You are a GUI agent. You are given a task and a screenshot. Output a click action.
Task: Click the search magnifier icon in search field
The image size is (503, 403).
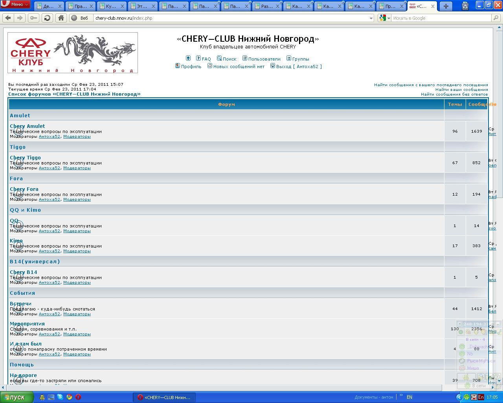click(496, 18)
